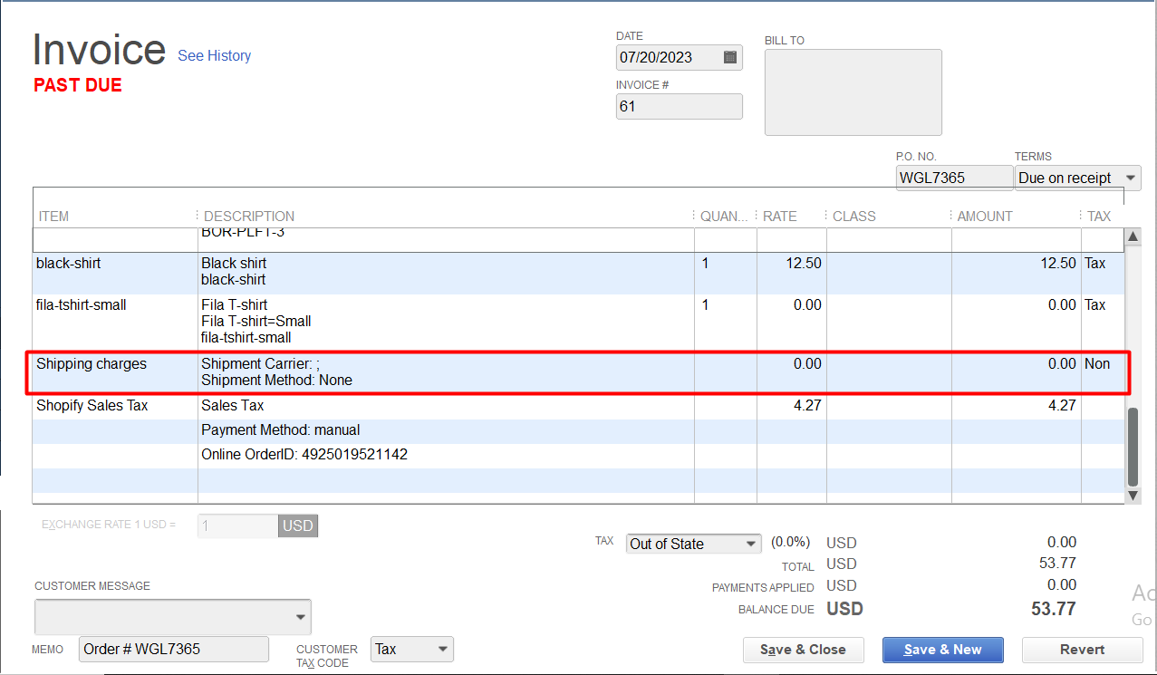Click the Revert button

point(1082,650)
